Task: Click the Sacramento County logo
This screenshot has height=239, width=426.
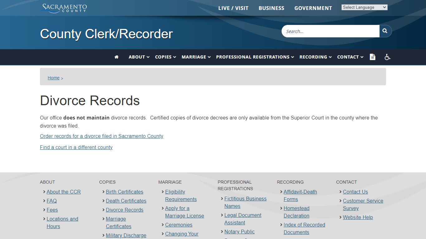Action: pos(64,8)
